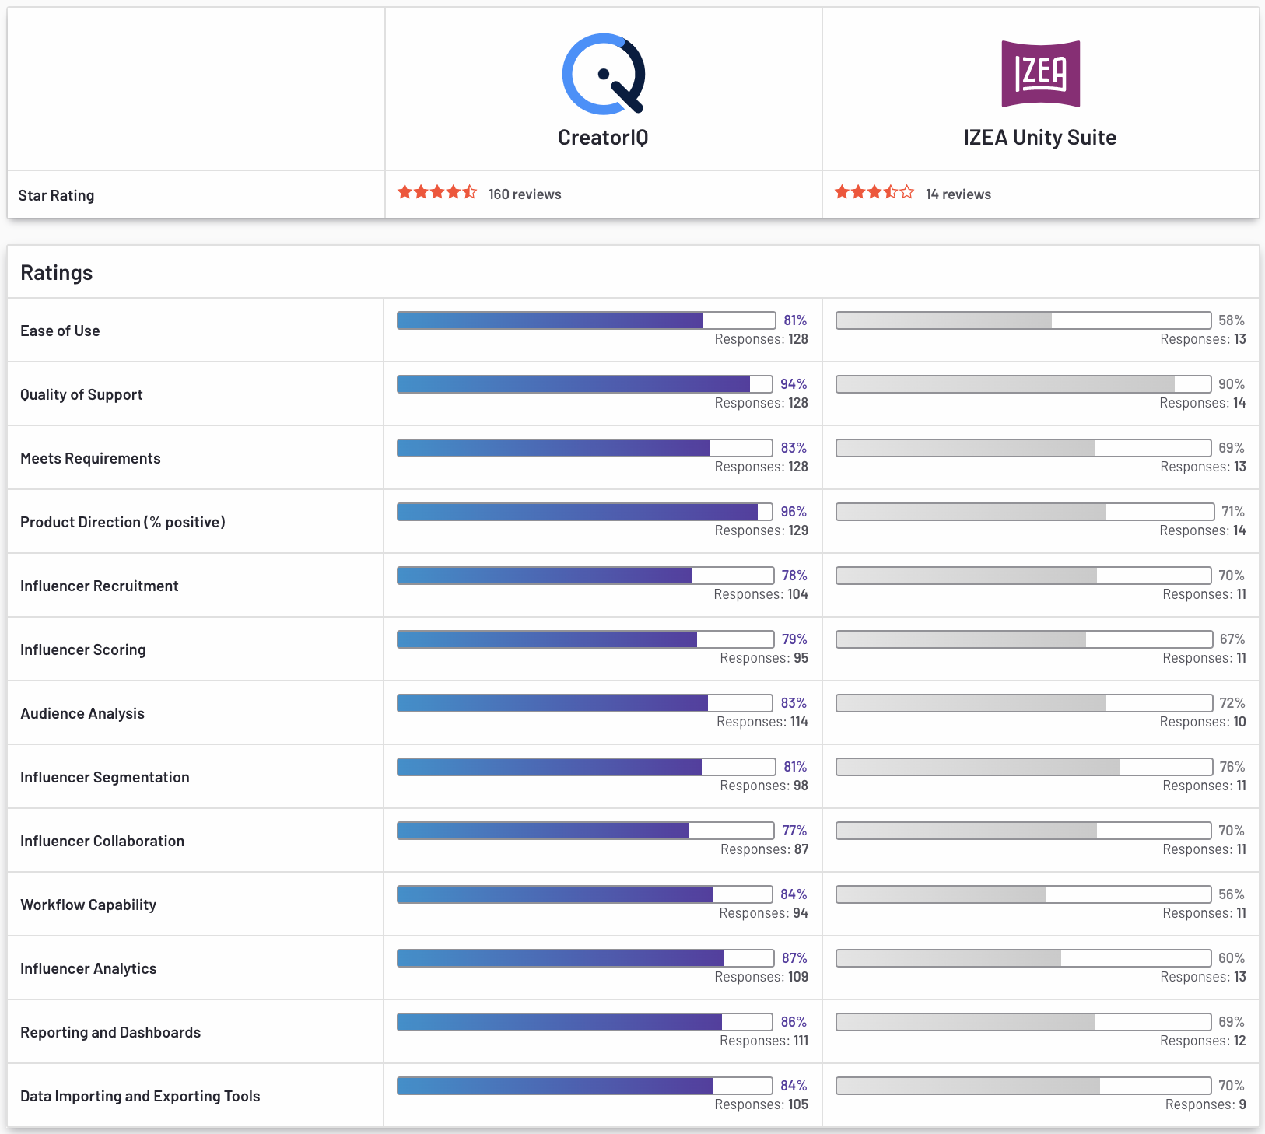Click CreatorIQ's 78% Influencer Recruitment value
This screenshot has height=1134, width=1265.
click(x=794, y=576)
